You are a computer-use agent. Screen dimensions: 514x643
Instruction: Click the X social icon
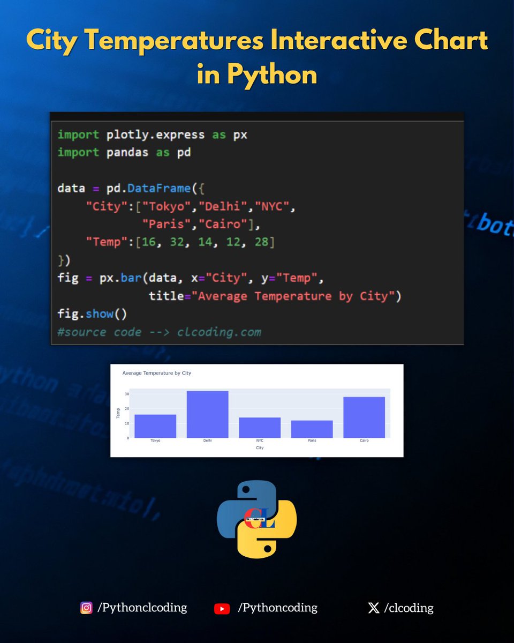(x=374, y=608)
